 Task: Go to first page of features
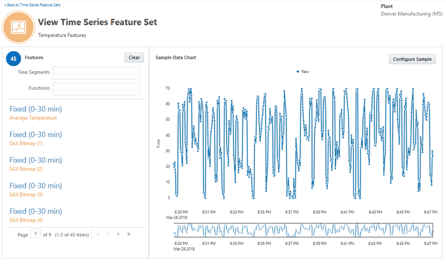coord(98,234)
